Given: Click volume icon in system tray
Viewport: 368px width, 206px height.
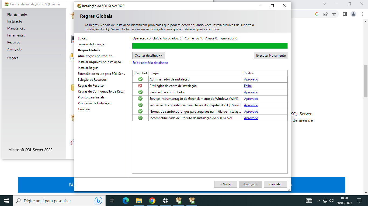Looking at the screenshot, I should tap(331, 201).
